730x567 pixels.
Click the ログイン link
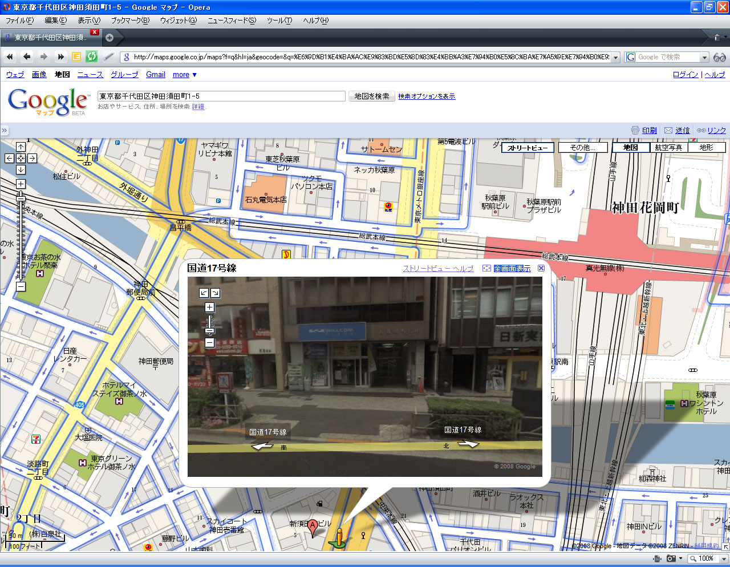pos(686,75)
